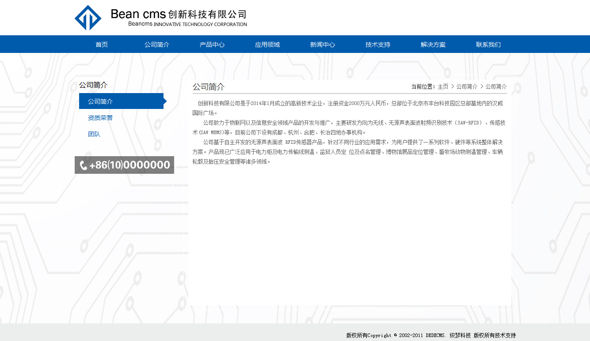Click the phone handset icon in hotline banner
Viewport: 590px width, 341px height.
tap(83, 165)
